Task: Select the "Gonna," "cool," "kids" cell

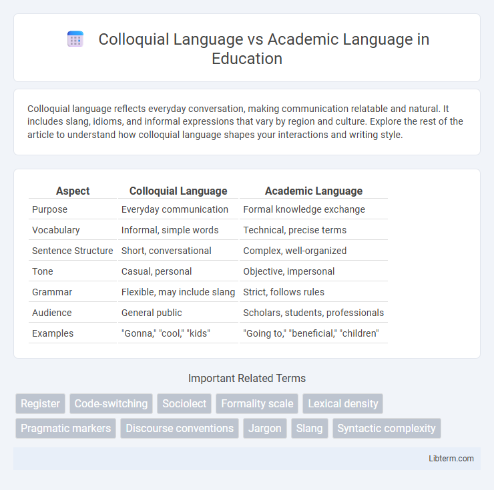Action: [x=178, y=333]
